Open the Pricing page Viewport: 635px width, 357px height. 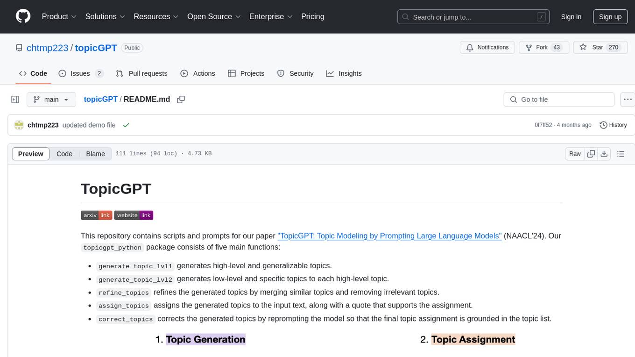click(x=313, y=16)
